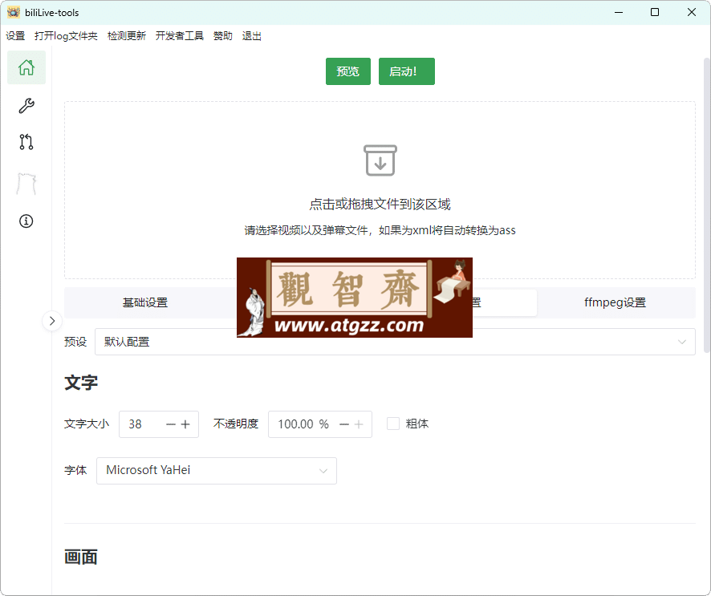
Task: Click 检测更新 in the menu bar
Action: pyautogui.click(x=127, y=36)
